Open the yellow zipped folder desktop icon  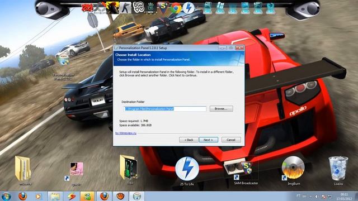pos(23,170)
